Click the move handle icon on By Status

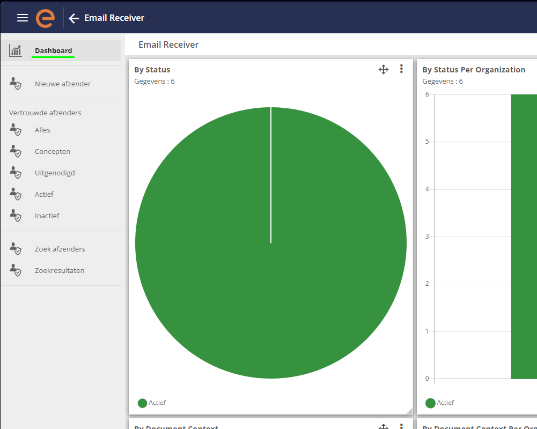click(384, 69)
